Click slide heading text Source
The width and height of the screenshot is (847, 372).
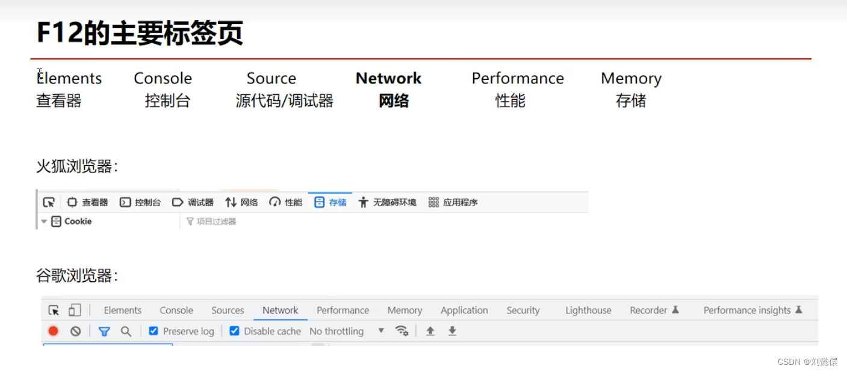click(x=271, y=78)
